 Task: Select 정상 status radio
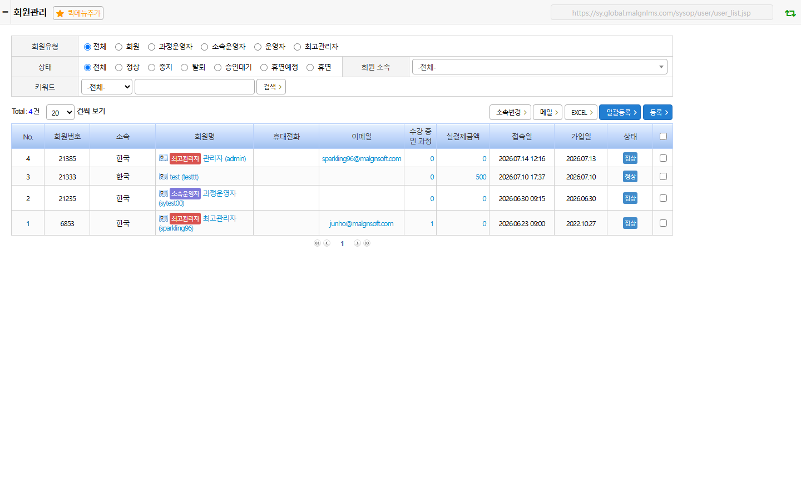click(x=118, y=68)
